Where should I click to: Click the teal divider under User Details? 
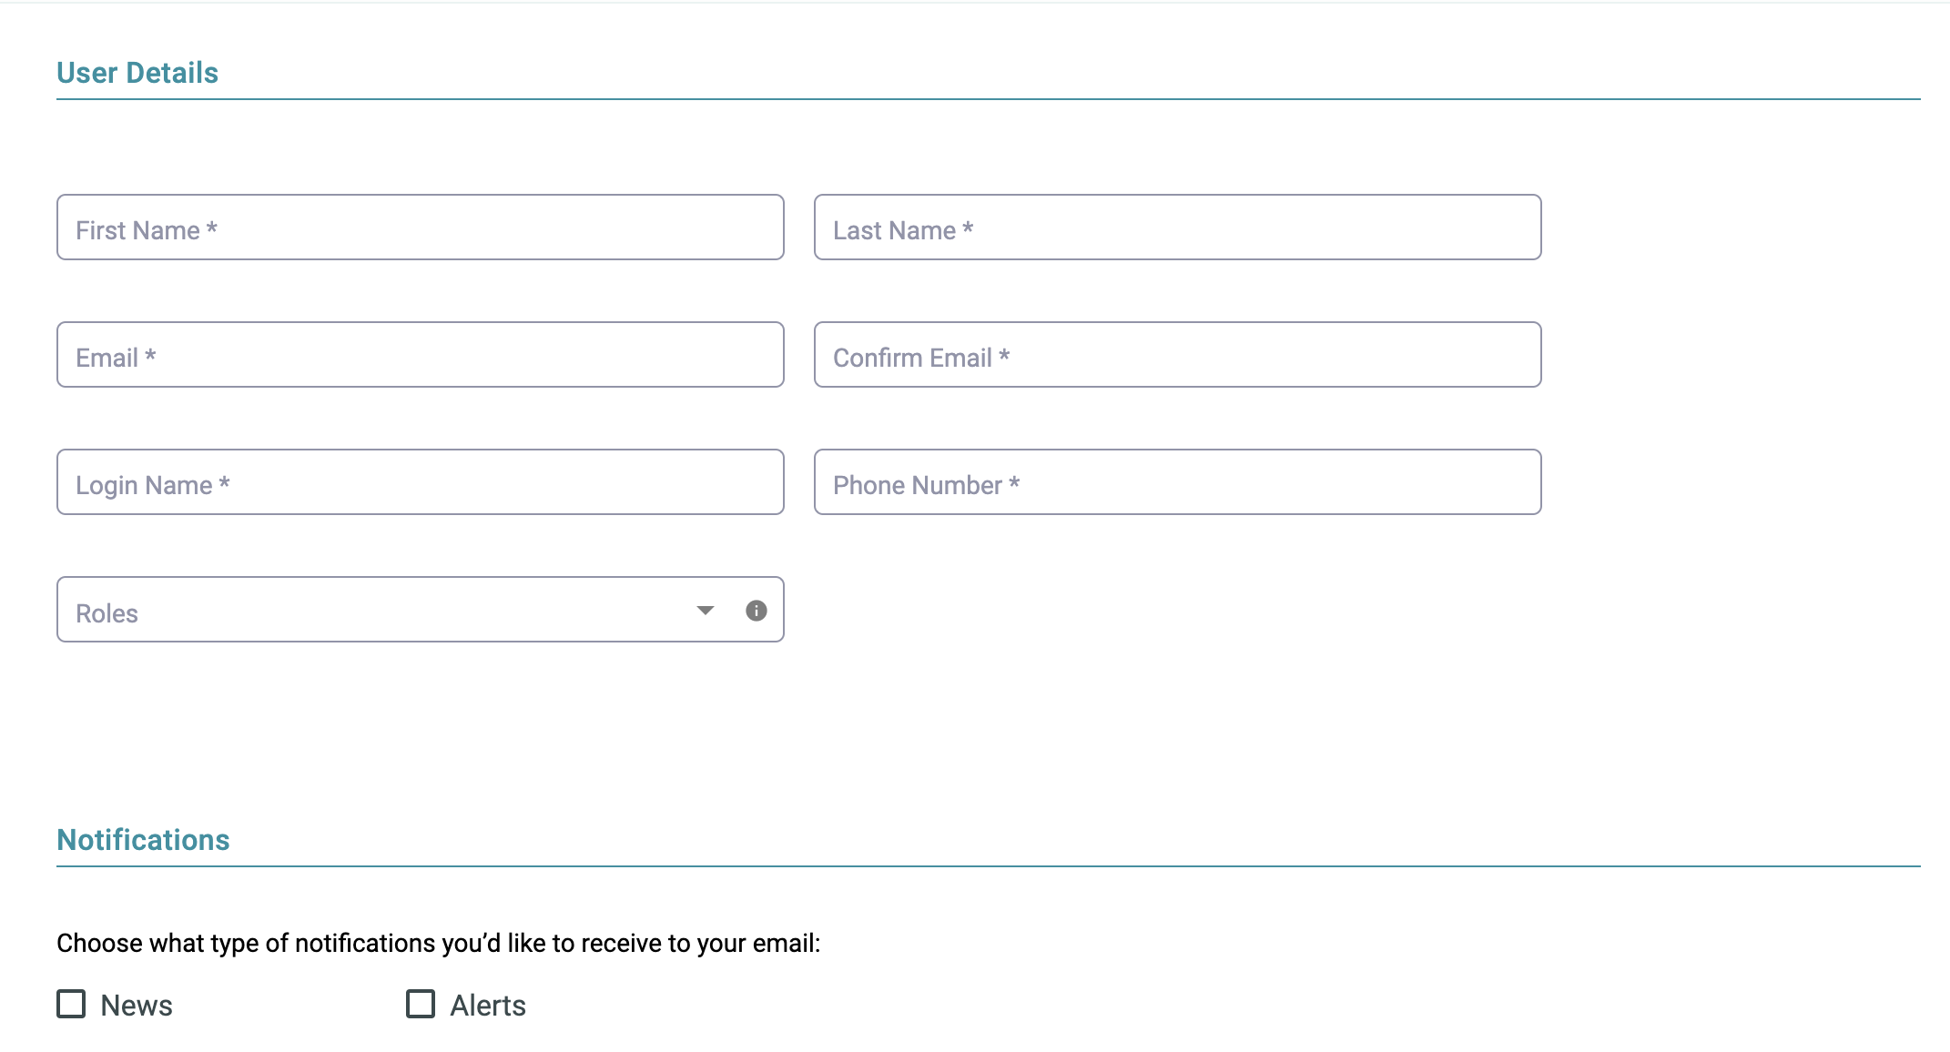(x=989, y=99)
